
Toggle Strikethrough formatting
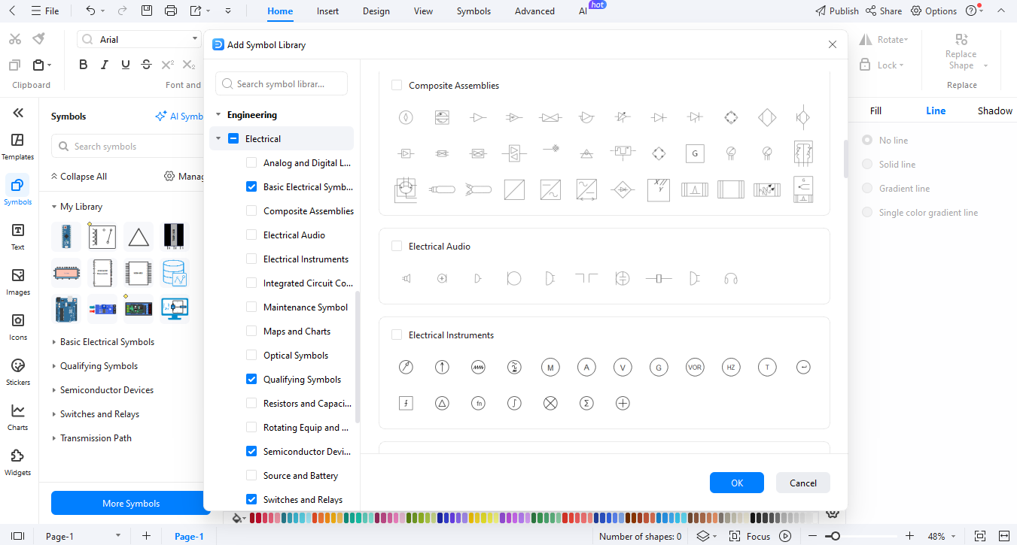pyautogui.click(x=147, y=65)
